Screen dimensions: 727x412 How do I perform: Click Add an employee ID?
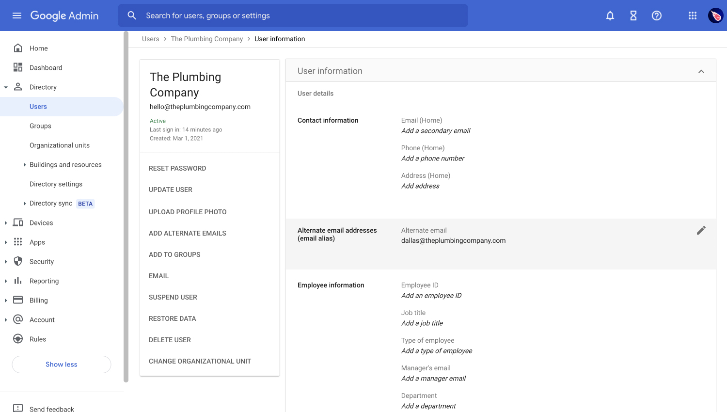tap(431, 296)
